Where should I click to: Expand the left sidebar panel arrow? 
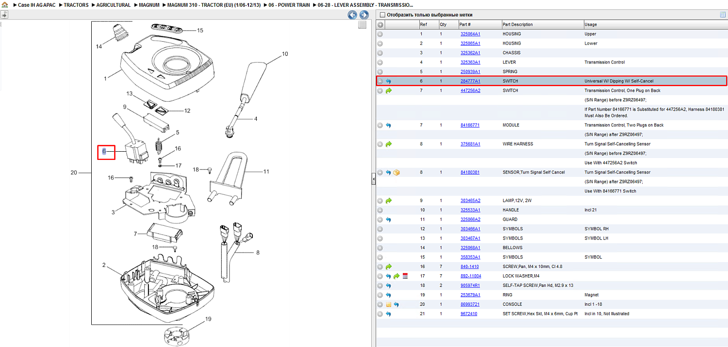(x=4, y=16)
